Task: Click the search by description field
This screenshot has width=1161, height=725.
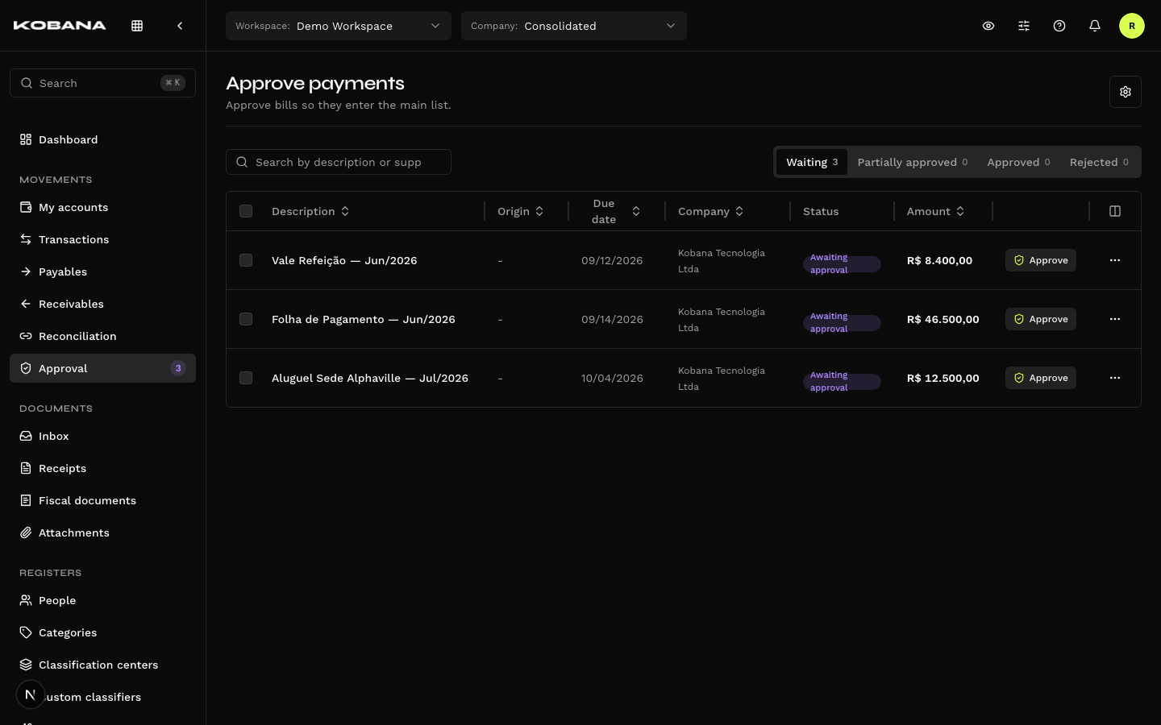Action: pyautogui.click(x=339, y=162)
